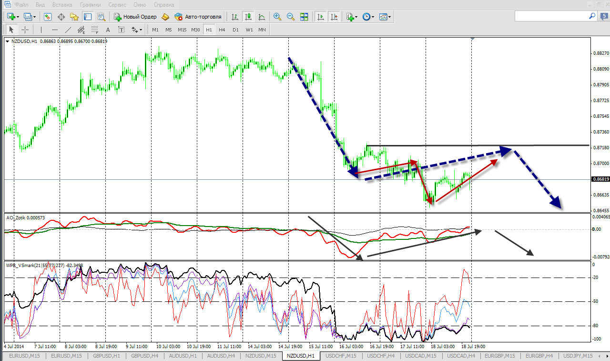
Task: Open the Графики menu
Action: tap(90, 4)
